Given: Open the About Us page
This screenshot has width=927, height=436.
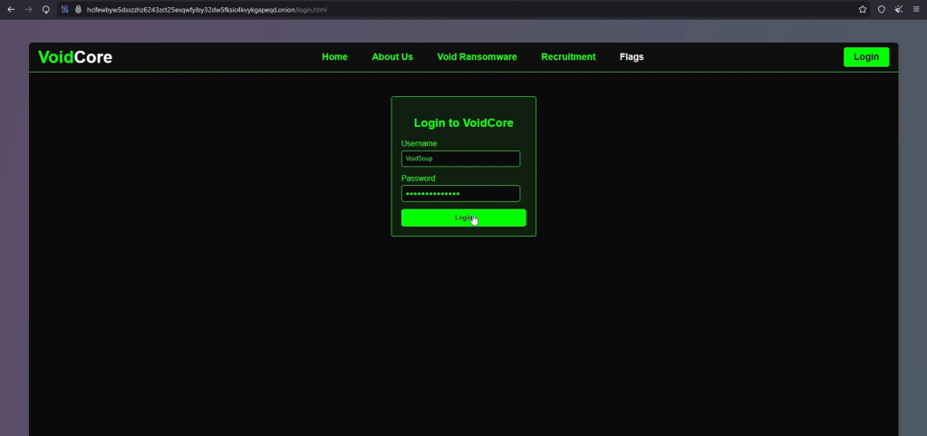Looking at the screenshot, I should click(392, 57).
